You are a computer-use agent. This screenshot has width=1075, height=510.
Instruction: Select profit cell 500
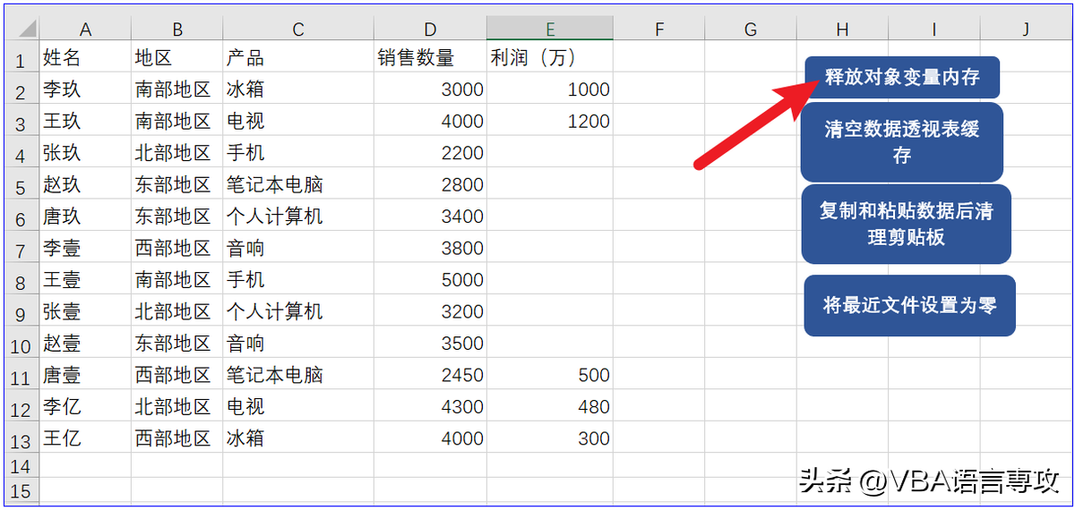pos(550,375)
